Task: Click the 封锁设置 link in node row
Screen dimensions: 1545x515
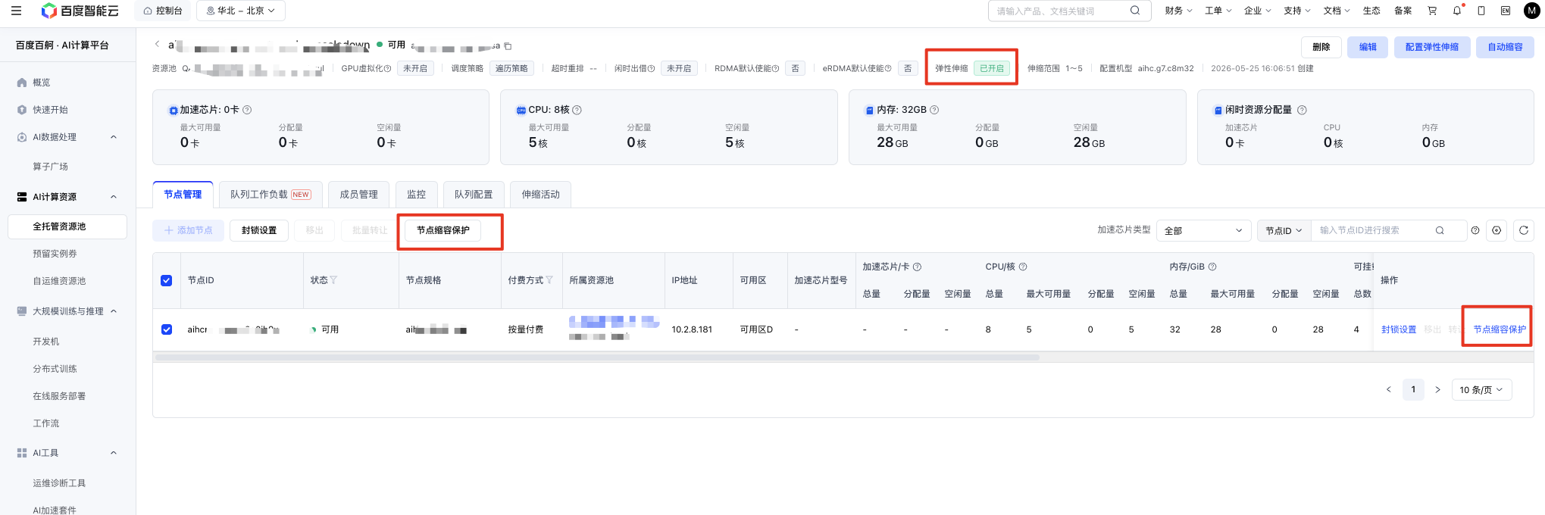Action: (x=1399, y=329)
